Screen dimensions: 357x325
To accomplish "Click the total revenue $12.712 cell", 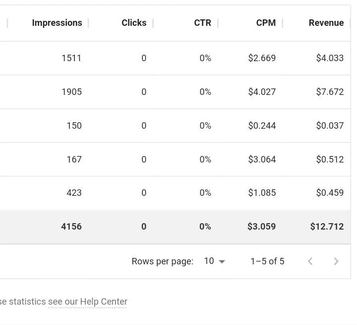I will [327, 227].
